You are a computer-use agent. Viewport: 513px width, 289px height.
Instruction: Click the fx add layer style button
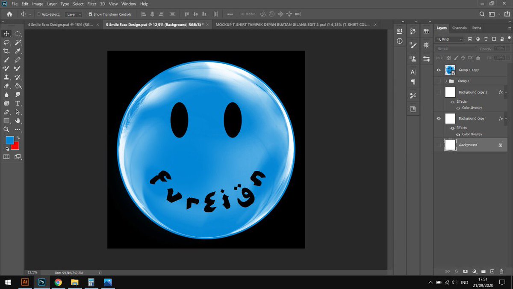456,271
